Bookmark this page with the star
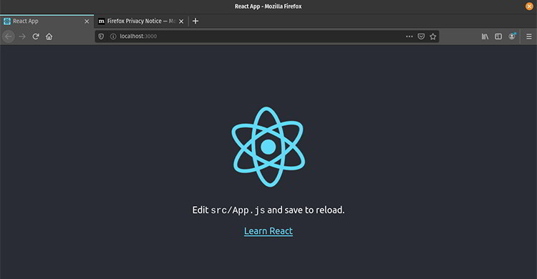Viewport: 537px width, 279px height. point(433,36)
